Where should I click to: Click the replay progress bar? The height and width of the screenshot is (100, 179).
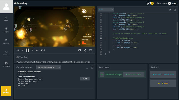point(55,47)
